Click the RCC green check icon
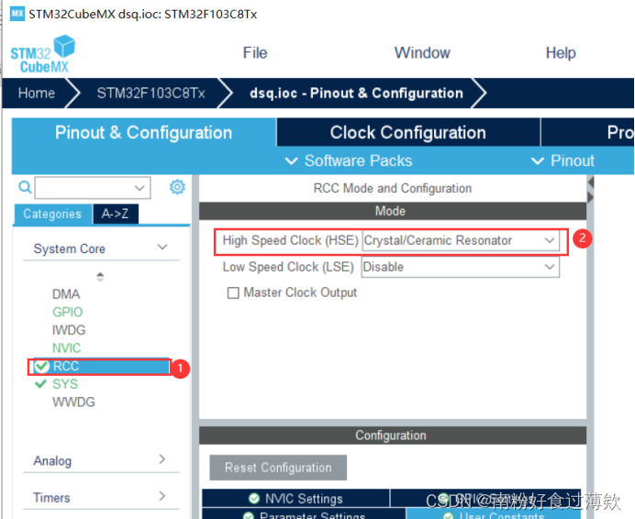 point(41,366)
